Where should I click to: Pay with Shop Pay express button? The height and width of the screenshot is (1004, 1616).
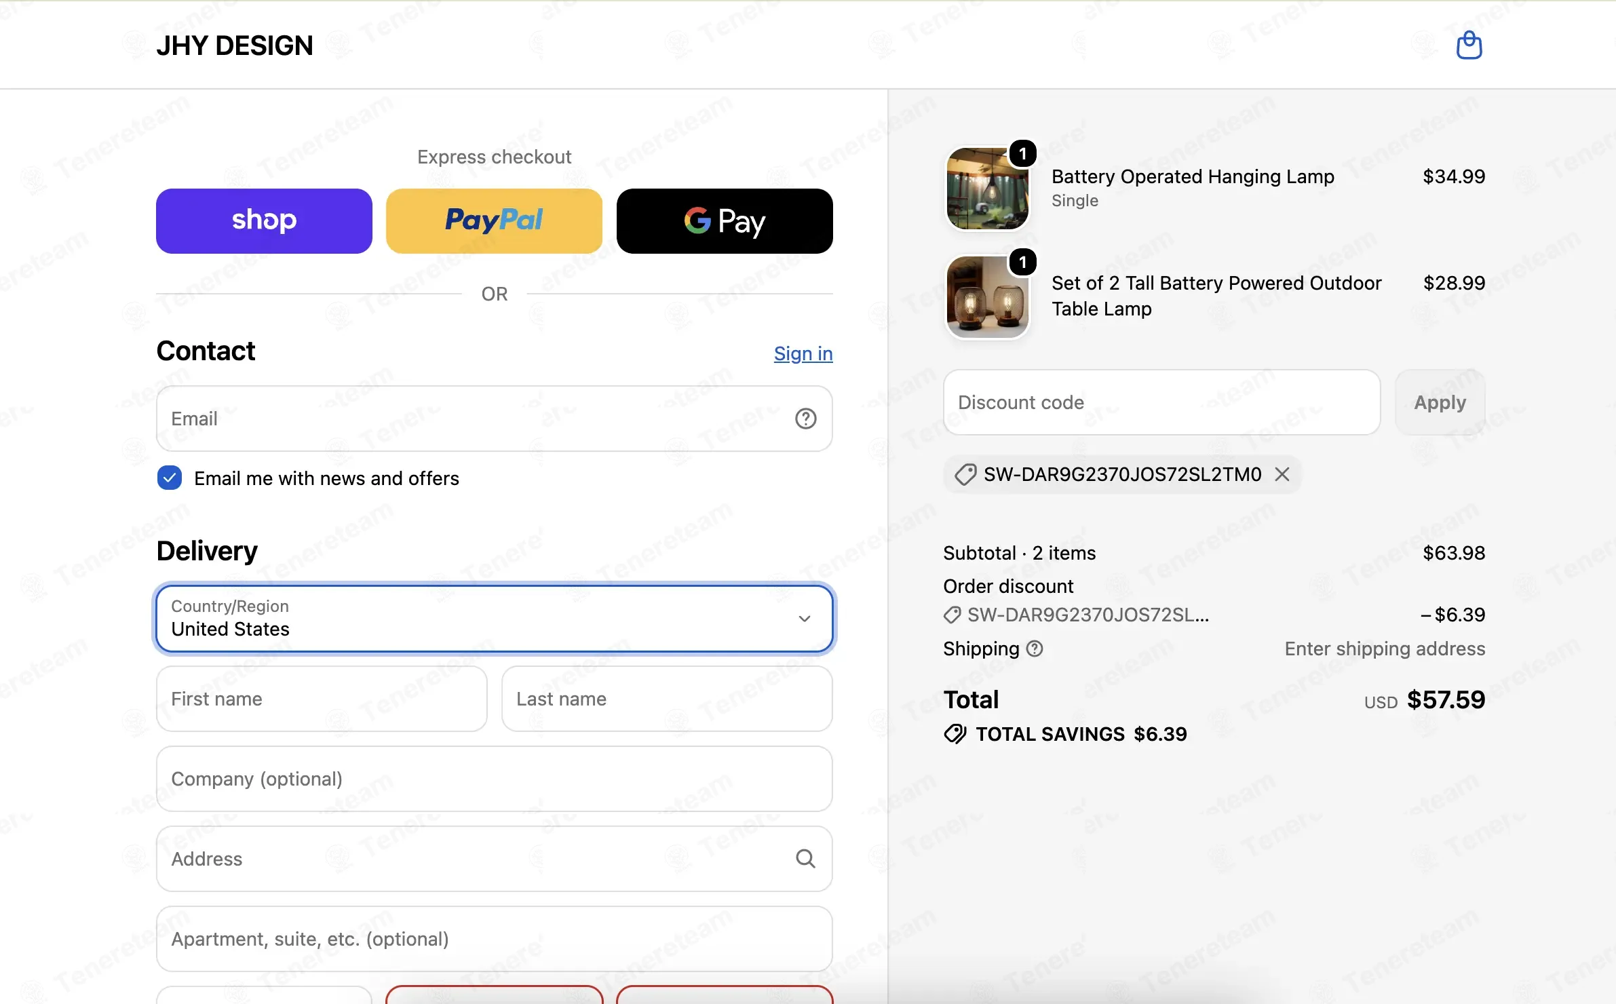[x=264, y=221]
